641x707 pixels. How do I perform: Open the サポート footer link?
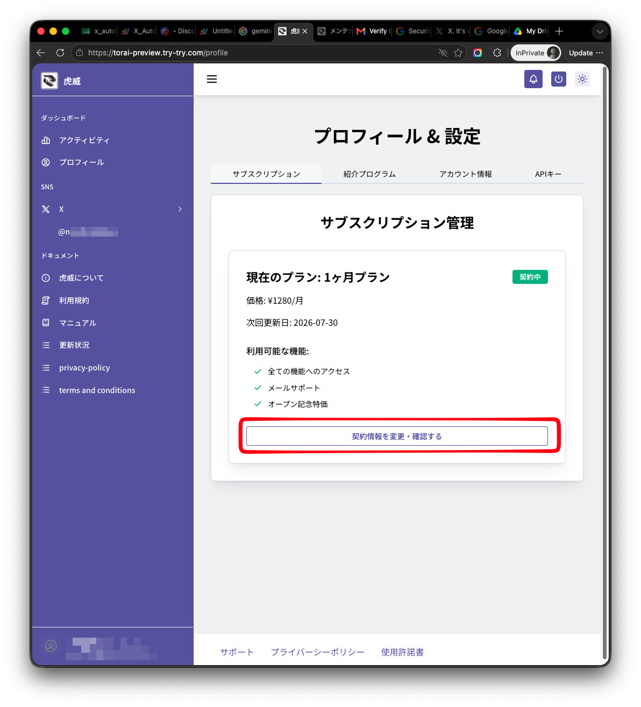click(237, 652)
